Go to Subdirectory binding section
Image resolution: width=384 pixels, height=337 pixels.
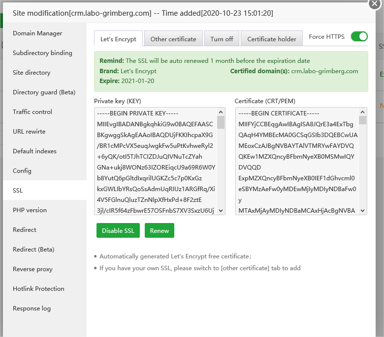click(42, 53)
